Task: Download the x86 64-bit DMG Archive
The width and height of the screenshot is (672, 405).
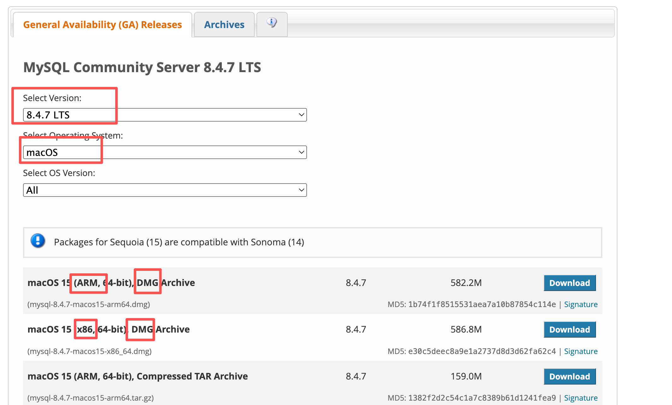Action: pos(569,329)
